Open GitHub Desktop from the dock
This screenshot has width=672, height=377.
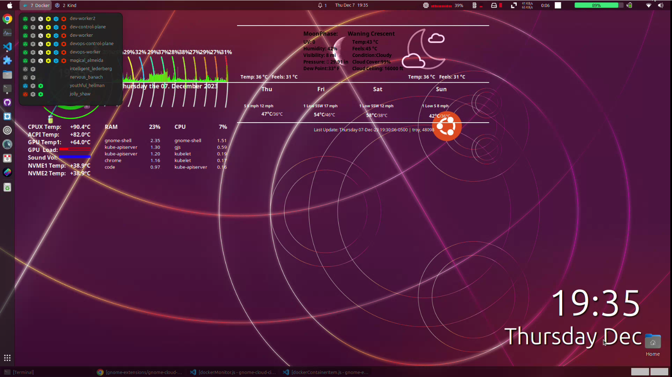pos(7,102)
